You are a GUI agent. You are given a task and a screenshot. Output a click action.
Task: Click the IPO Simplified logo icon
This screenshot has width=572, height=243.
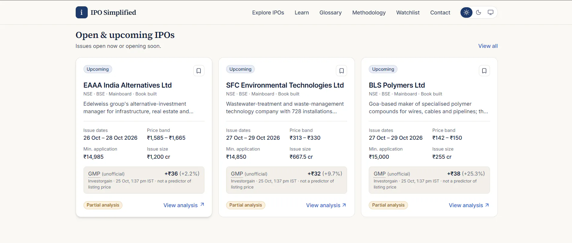pyautogui.click(x=81, y=12)
